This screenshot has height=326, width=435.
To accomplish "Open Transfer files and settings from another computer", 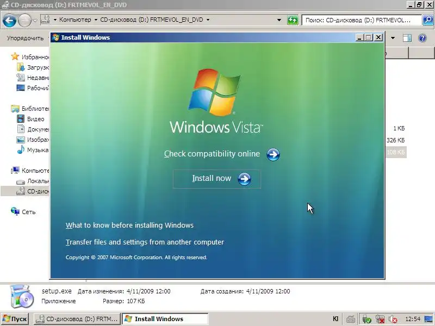I will tap(145, 242).
